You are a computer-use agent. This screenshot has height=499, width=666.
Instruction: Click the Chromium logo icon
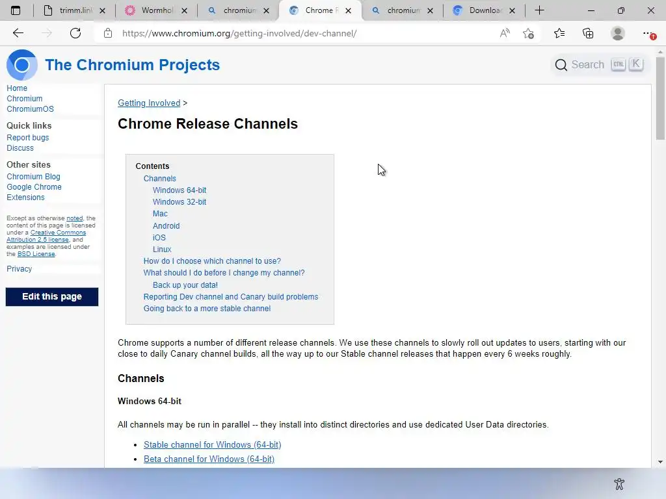(x=22, y=65)
